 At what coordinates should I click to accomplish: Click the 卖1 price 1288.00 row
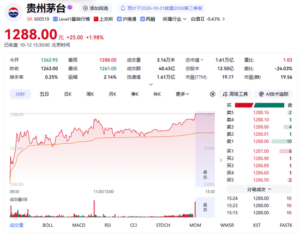tap(259, 141)
